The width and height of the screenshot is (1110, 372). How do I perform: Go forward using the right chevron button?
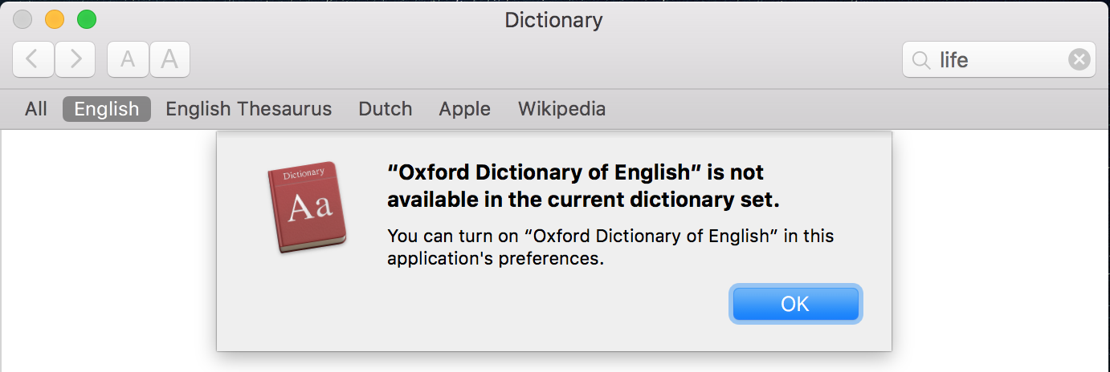(75, 59)
